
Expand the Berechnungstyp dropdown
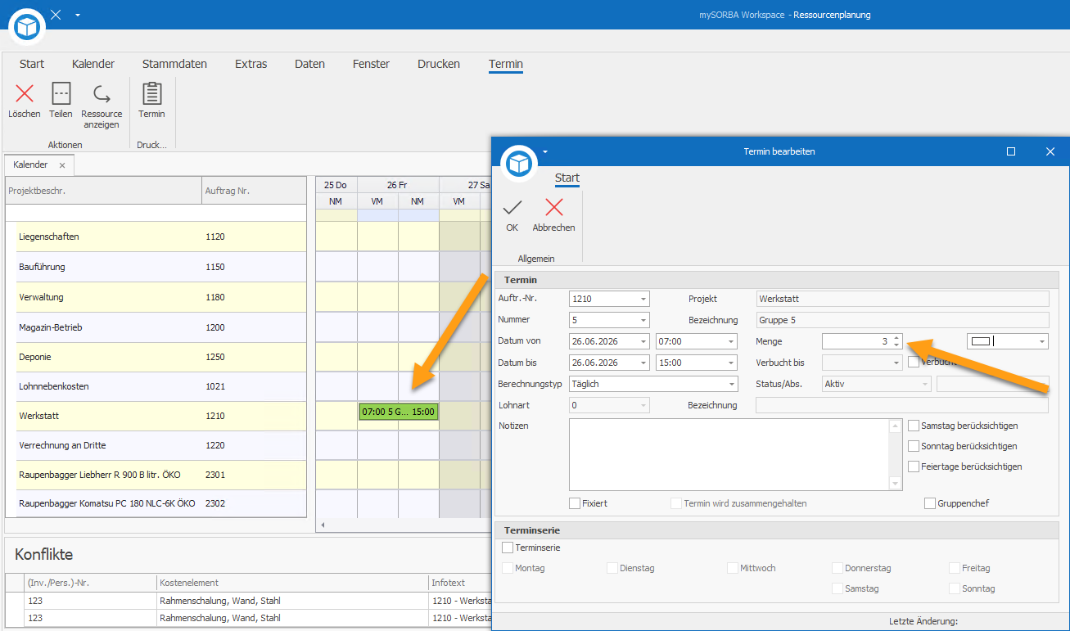(731, 384)
